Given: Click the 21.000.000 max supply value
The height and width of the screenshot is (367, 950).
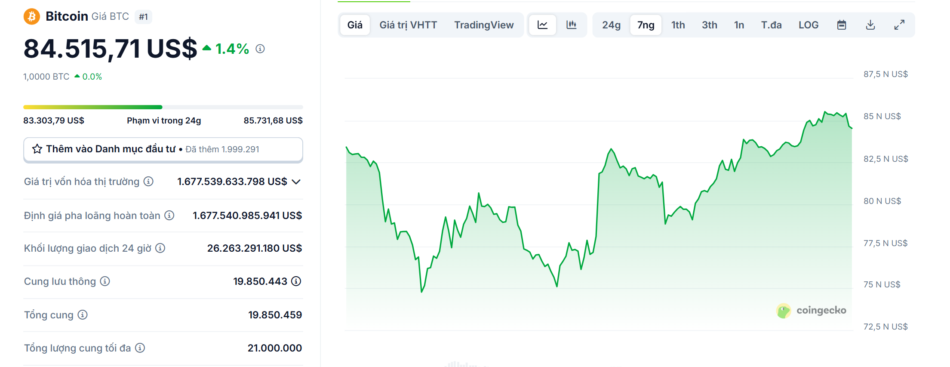Looking at the screenshot, I should 275,348.
